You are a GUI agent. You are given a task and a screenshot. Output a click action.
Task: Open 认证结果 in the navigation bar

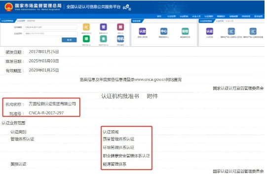(171, 16)
